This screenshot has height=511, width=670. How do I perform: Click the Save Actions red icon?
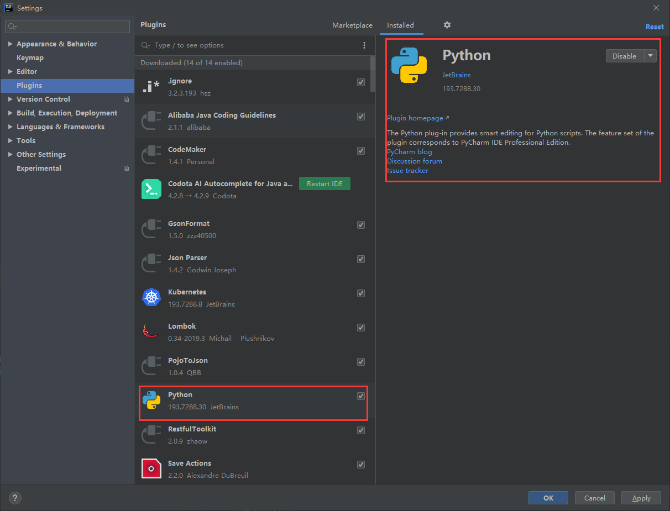[x=151, y=469]
